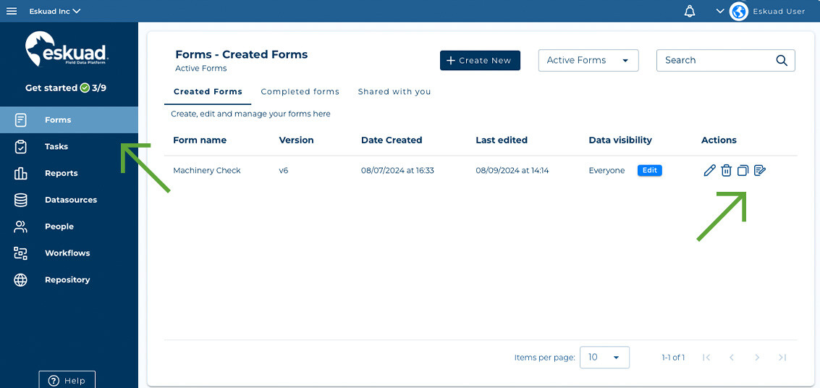820x388 pixels.
Task: Click the Datasources database icon
Action: (x=20, y=200)
